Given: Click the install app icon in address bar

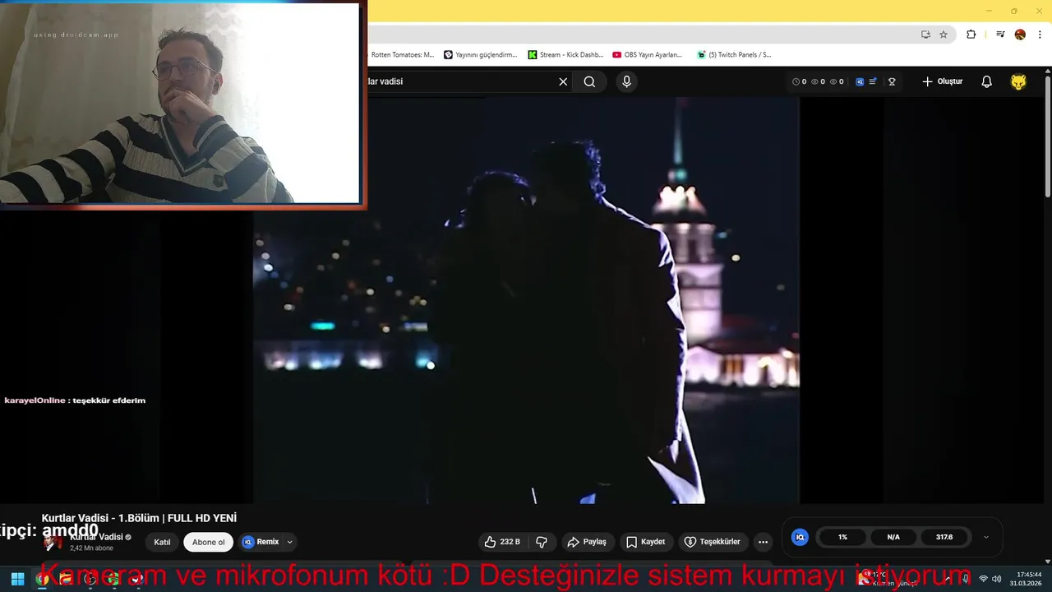Looking at the screenshot, I should pyautogui.click(x=925, y=35).
